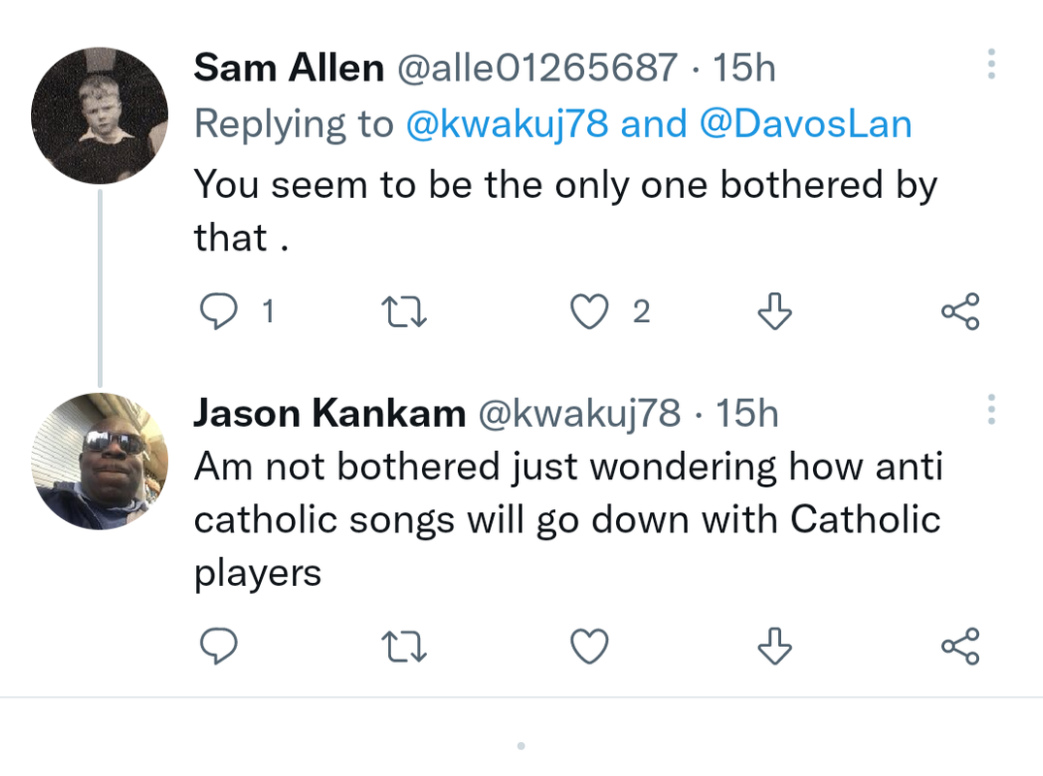
Task: Open Jason Kankam's tweet text
Action: (x=568, y=520)
